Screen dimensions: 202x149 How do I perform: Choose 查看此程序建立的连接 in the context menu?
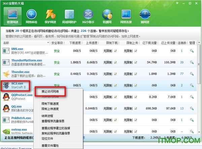56,128
